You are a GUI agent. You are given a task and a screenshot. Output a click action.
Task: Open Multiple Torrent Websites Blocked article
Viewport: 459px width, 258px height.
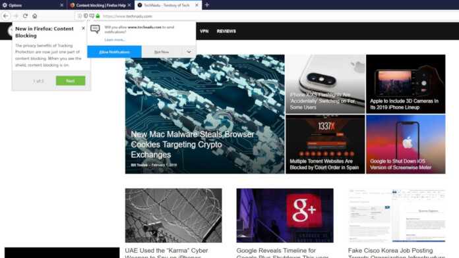(x=325, y=144)
